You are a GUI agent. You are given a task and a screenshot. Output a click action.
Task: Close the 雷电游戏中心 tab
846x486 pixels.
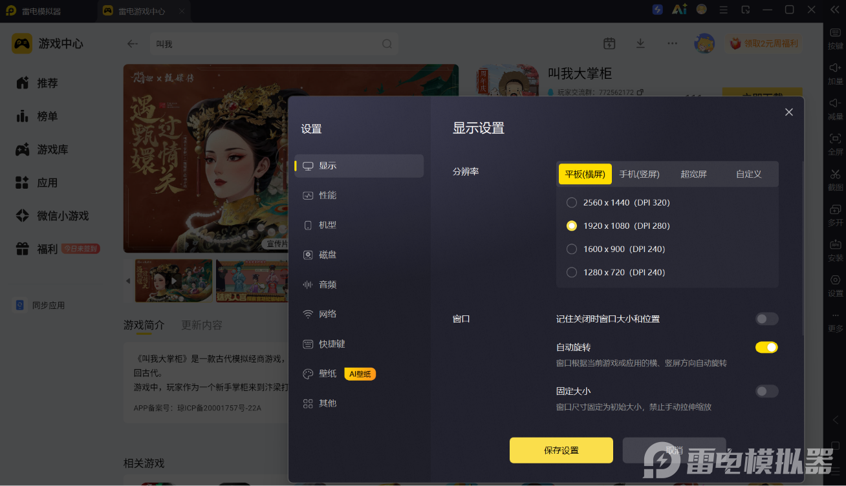click(x=182, y=11)
